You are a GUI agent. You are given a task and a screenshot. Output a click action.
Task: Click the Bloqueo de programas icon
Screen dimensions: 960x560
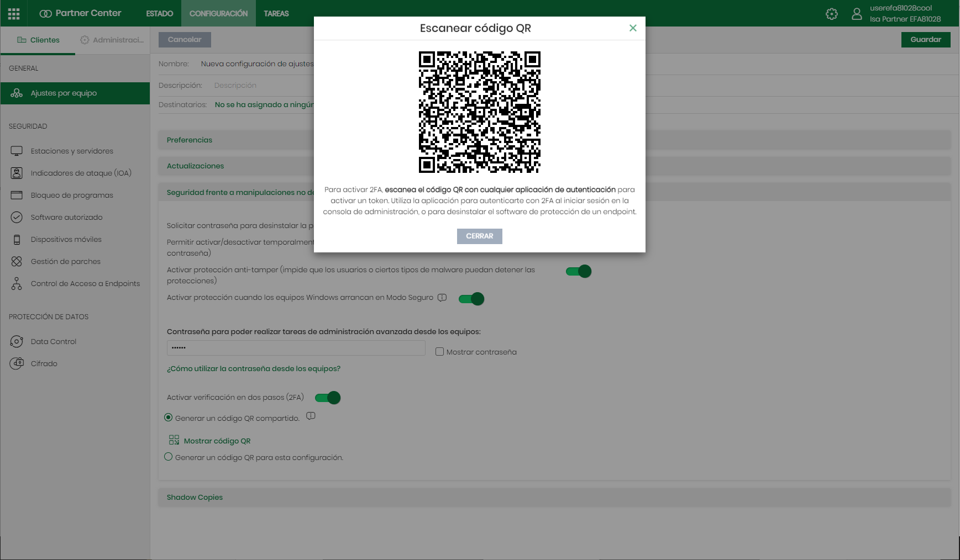tap(17, 195)
